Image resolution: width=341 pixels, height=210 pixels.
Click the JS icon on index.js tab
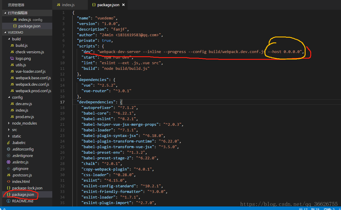[58, 5]
